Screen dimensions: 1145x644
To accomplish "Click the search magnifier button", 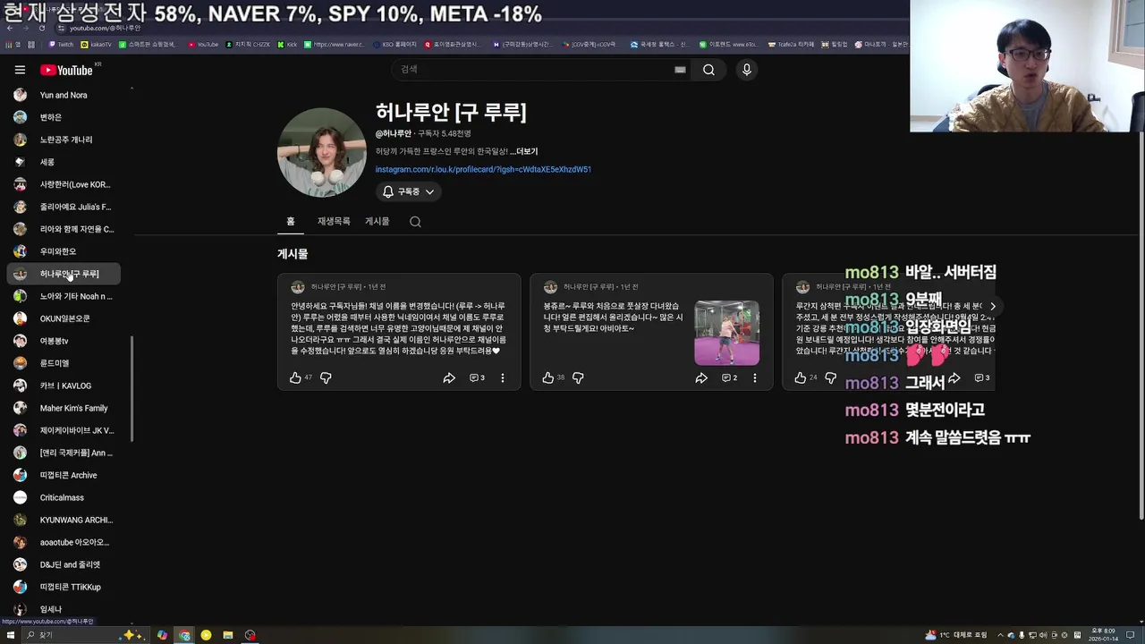I will point(708,70).
